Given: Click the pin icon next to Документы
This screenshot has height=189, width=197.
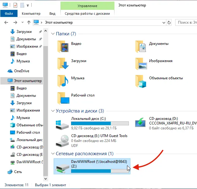Looking at the screenshot, I should click(x=40, y=39).
